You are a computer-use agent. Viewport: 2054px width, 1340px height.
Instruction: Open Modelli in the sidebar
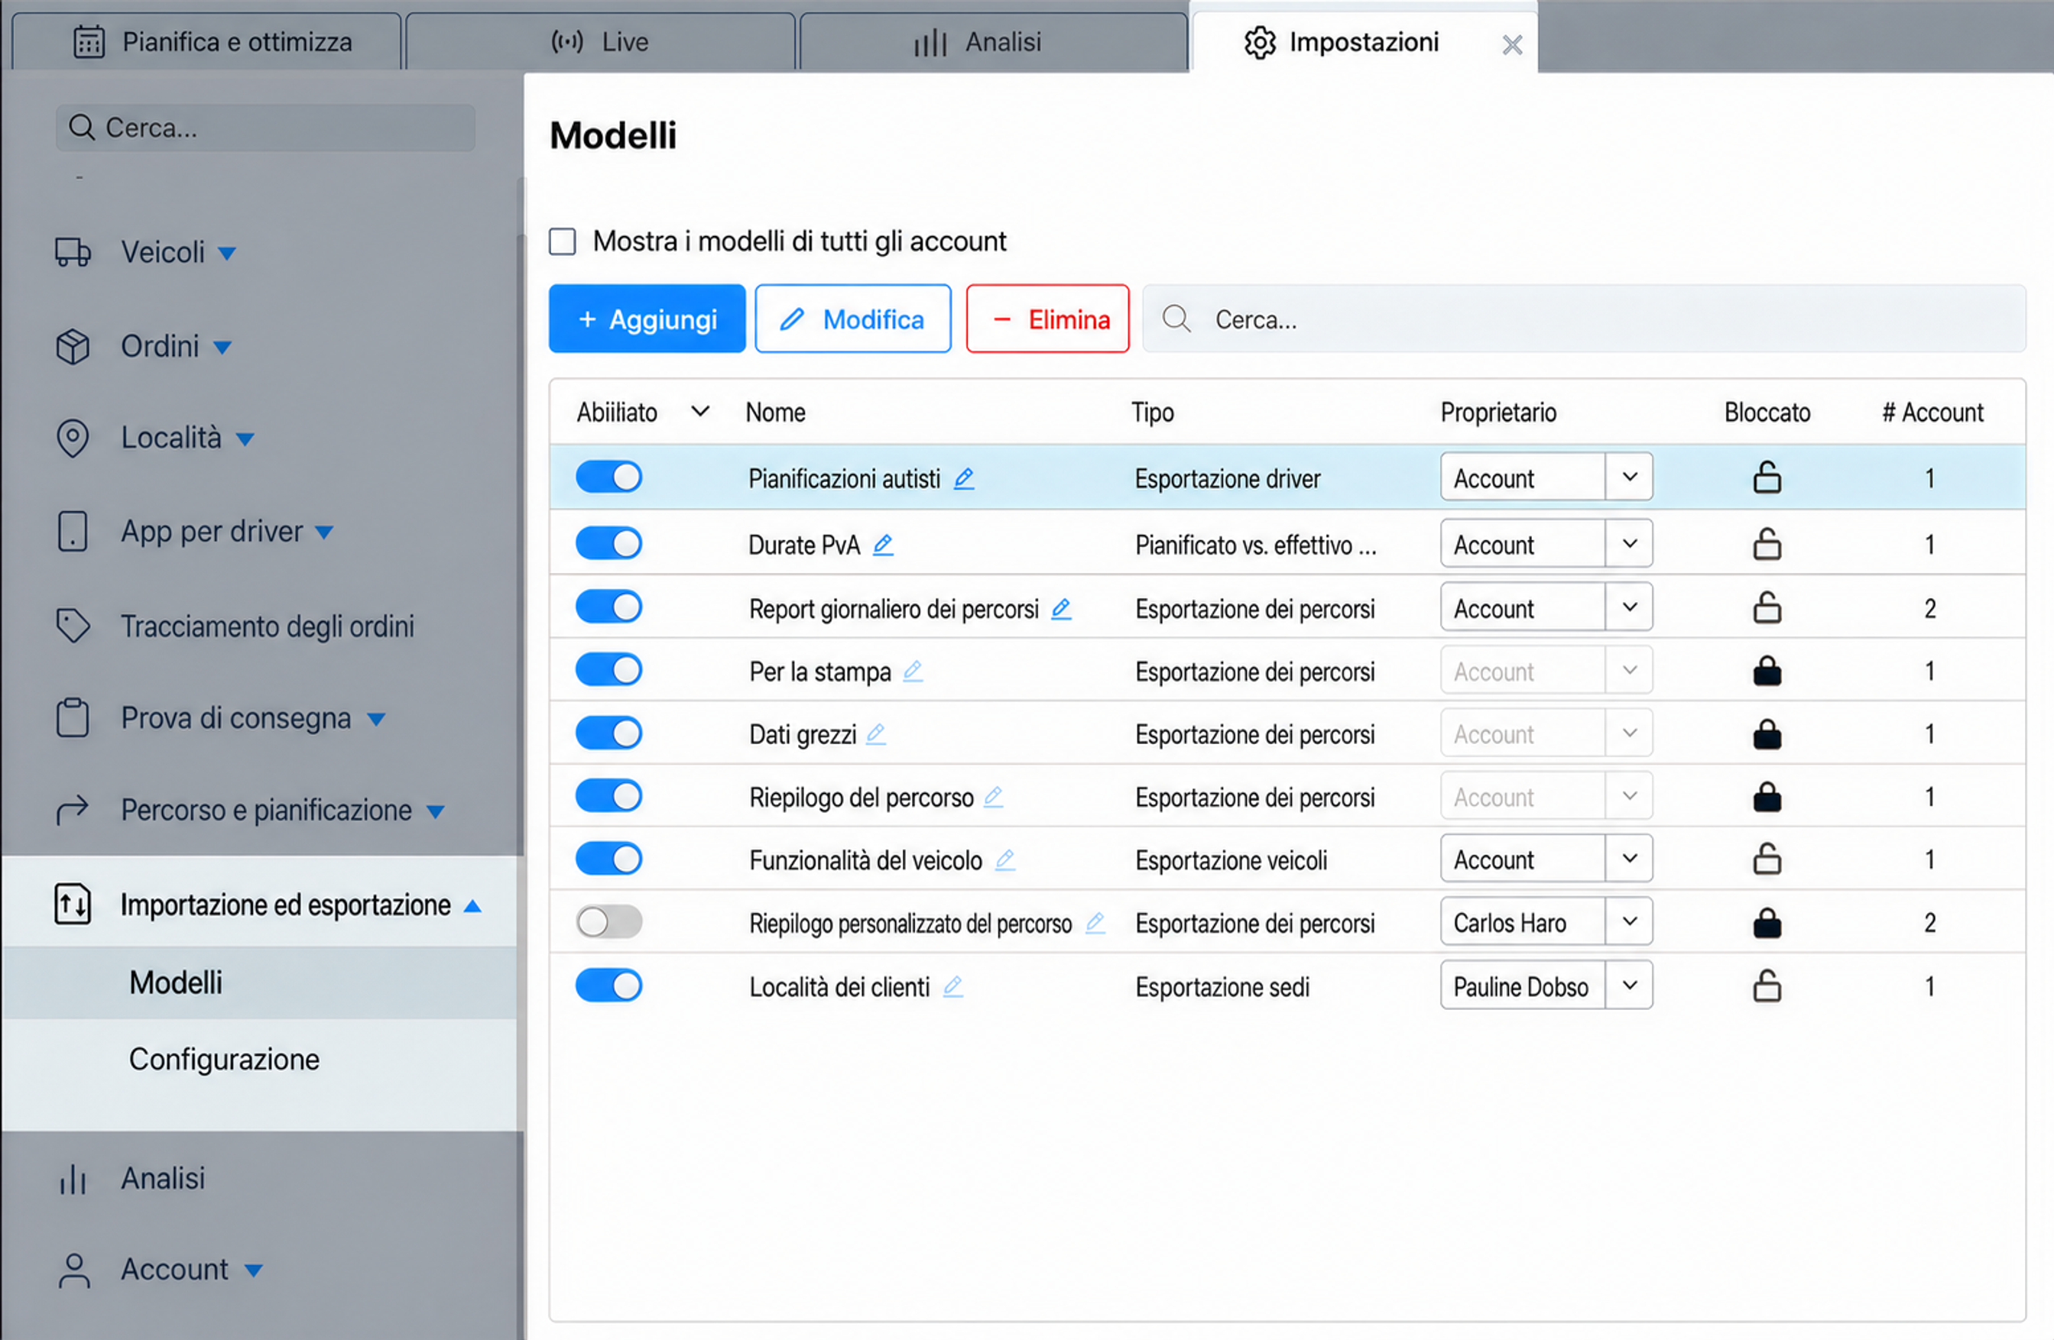coord(176,983)
